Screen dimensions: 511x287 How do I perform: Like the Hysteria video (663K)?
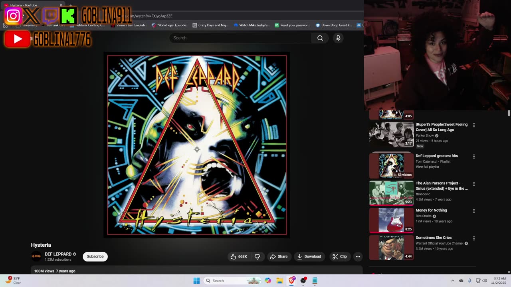pyautogui.click(x=239, y=257)
